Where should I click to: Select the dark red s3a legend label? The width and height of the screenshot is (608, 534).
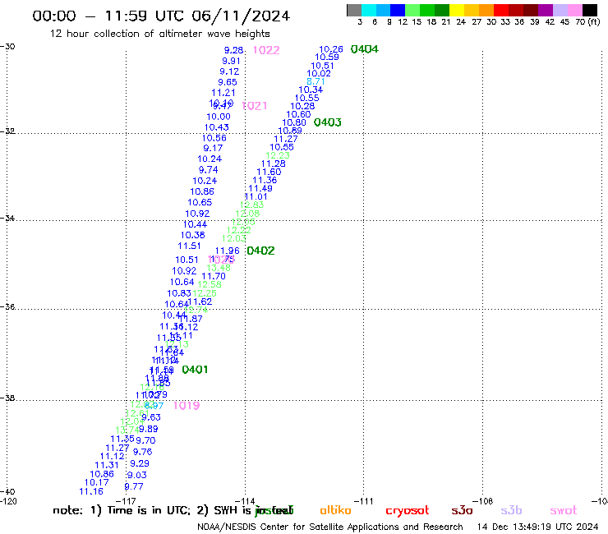click(462, 510)
